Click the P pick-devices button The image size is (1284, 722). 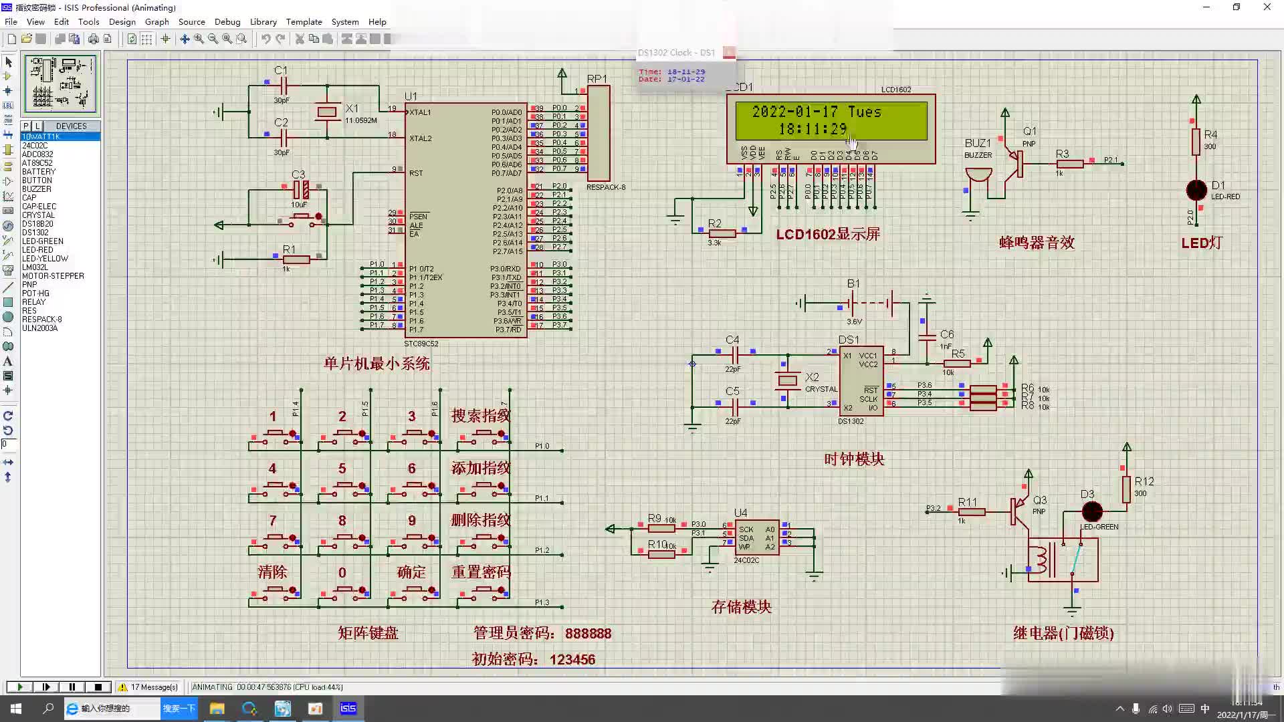26,126
